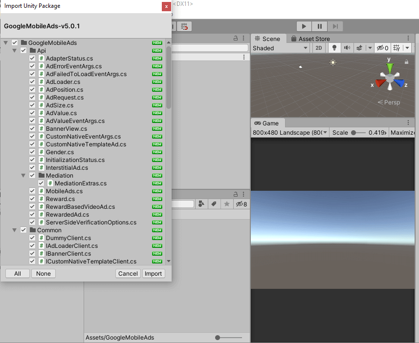Switch to the Scene tab

point(267,39)
